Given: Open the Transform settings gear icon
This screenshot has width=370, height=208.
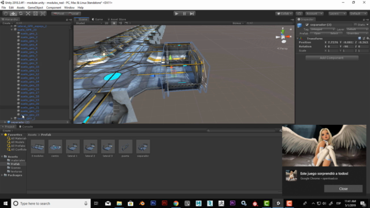Looking at the screenshot, I should pyautogui.click(x=368, y=39).
